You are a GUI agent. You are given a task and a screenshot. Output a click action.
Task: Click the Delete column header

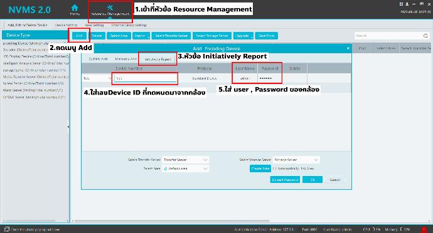click(x=294, y=68)
